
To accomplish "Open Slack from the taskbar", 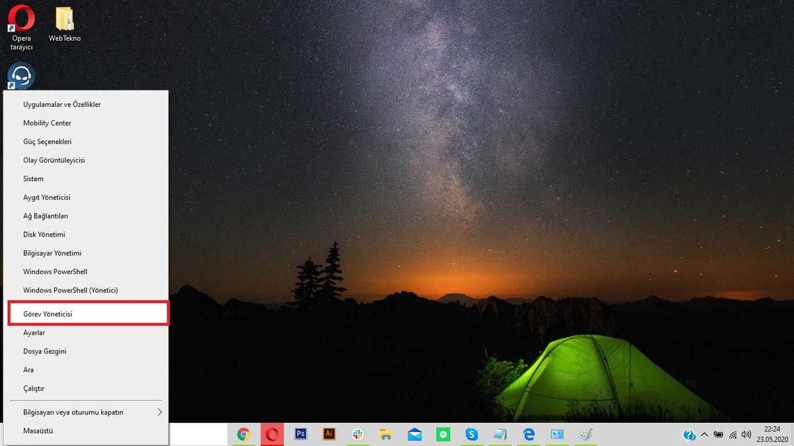I will pos(357,434).
